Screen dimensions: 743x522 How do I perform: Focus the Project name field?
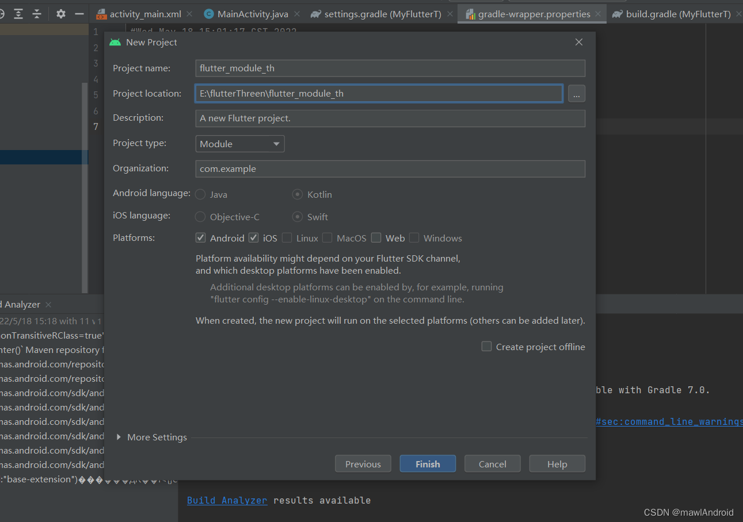(x=390, y=68)
